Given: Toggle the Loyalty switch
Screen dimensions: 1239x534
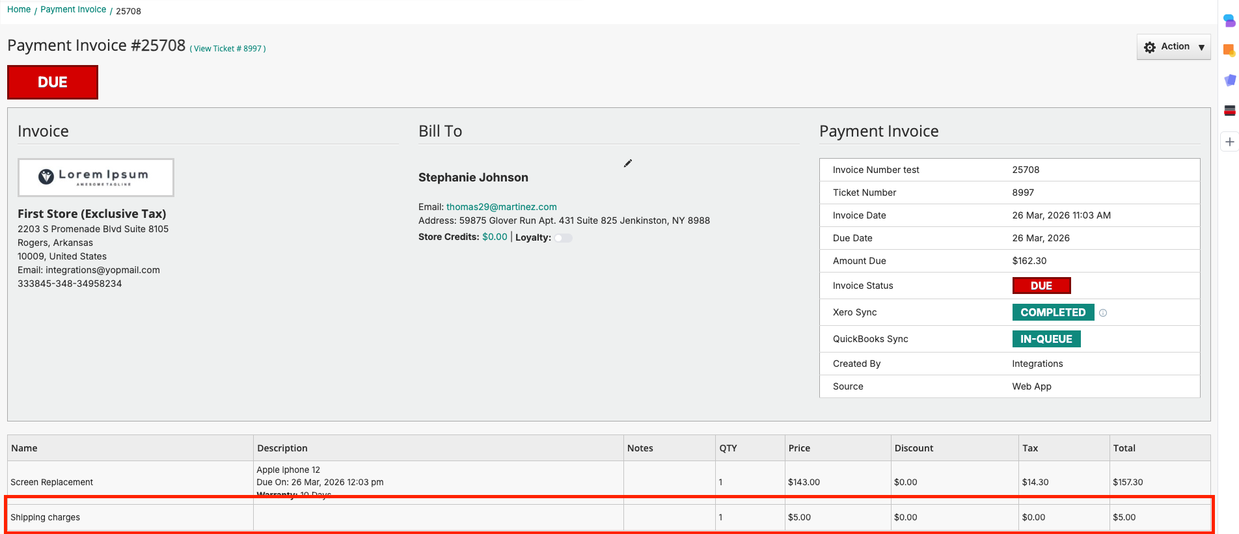Looking at the screenshot, I should (x=563, y=238).
